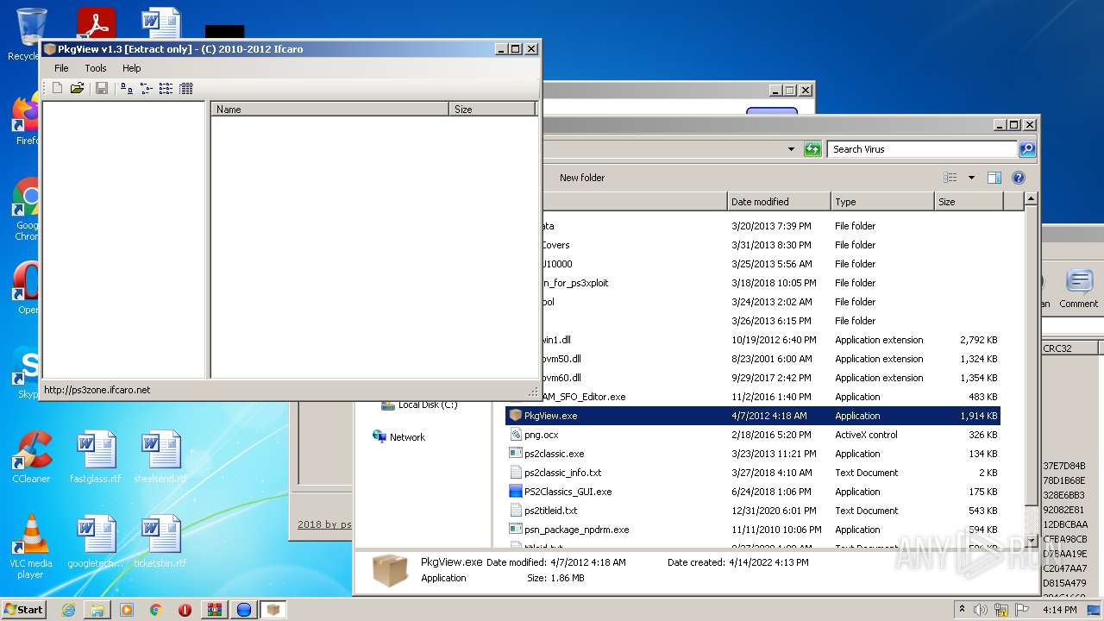Toggle the preview pane icon in Explorer
The height and width of the screenshot is (621, 1104).
(x=994, y=178)
